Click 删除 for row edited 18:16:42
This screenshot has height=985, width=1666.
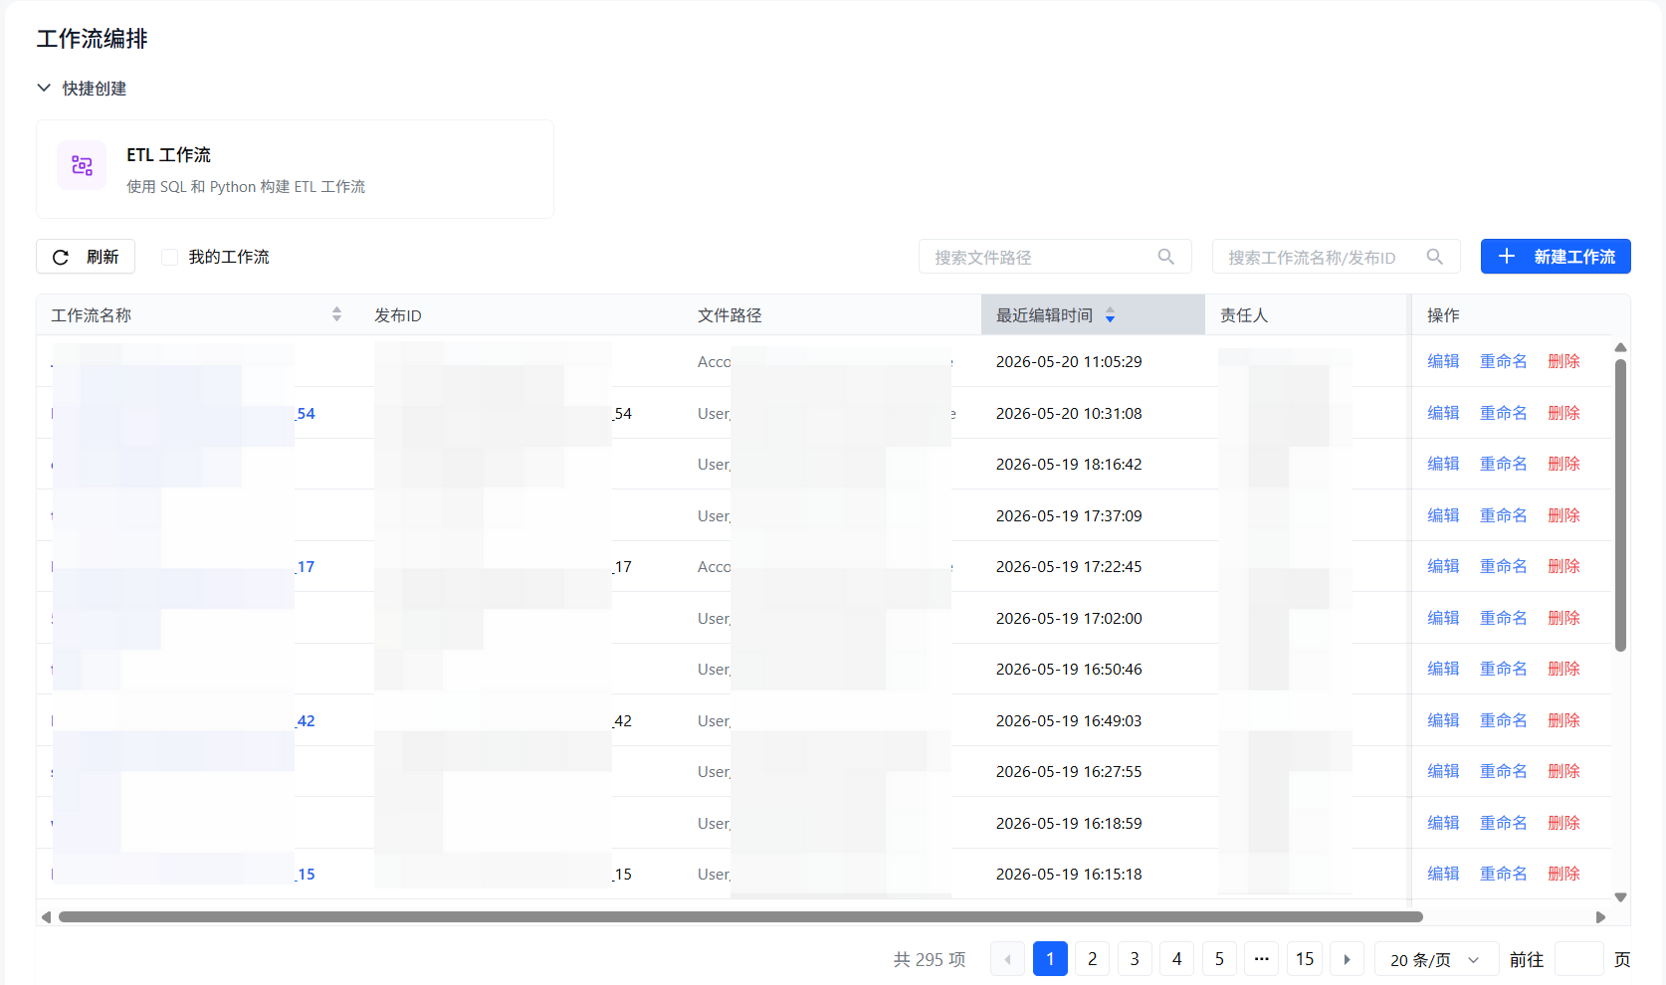(1564, 464)
